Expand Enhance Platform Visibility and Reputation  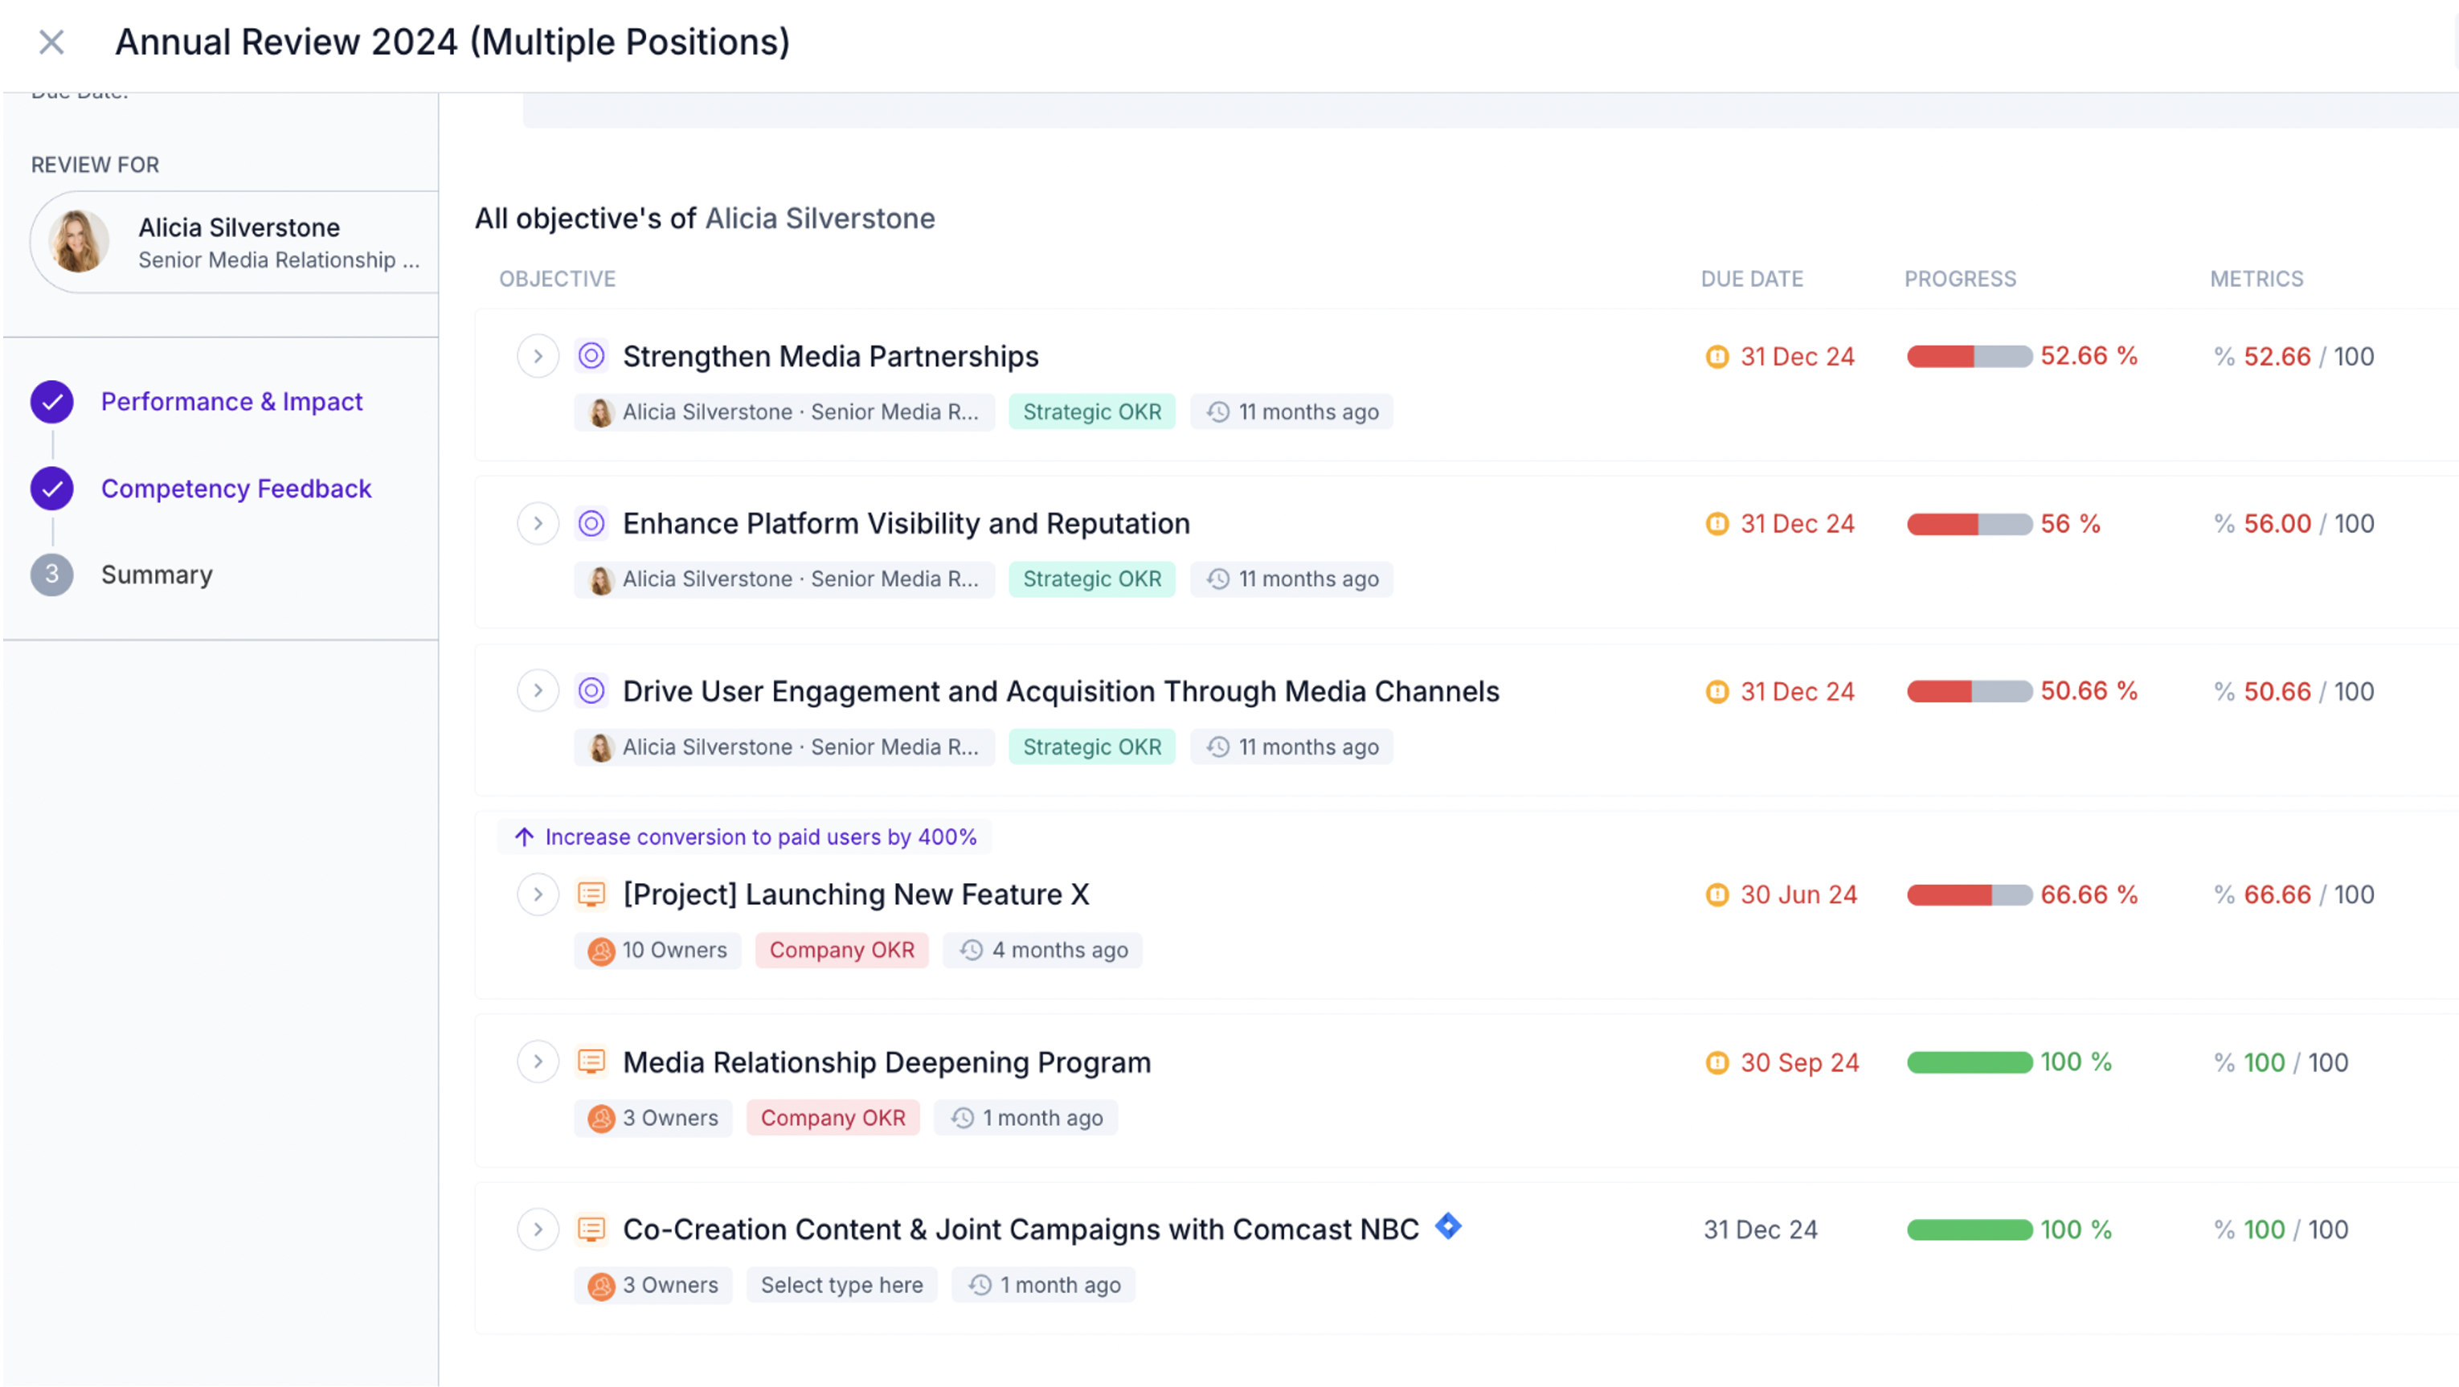coord(538,523)
